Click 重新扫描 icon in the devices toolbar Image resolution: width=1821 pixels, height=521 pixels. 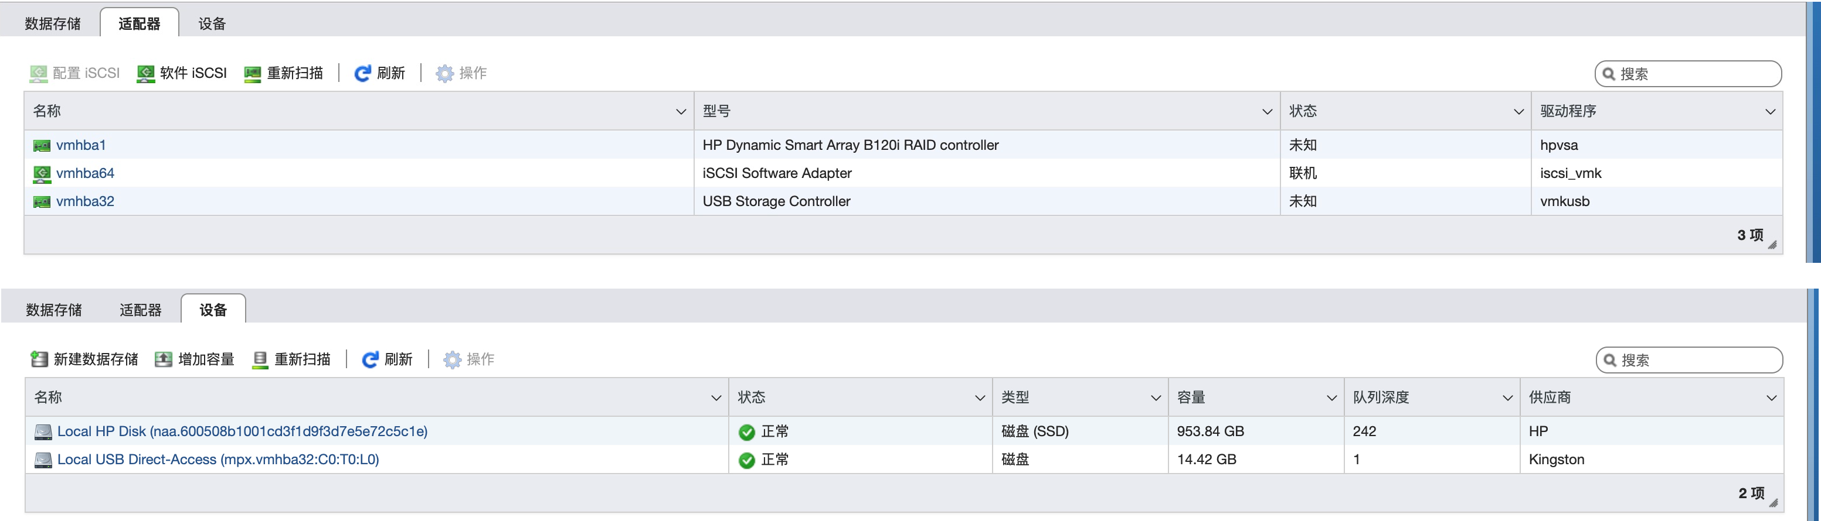click(260, 359)
